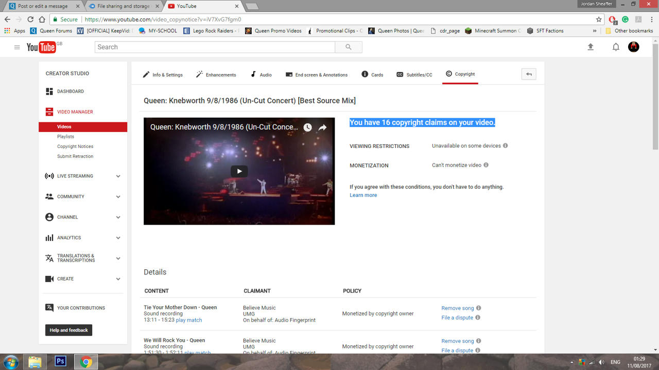Open the Cards tab
This screenshot has width=659, height=370.
tap(372, 75)
